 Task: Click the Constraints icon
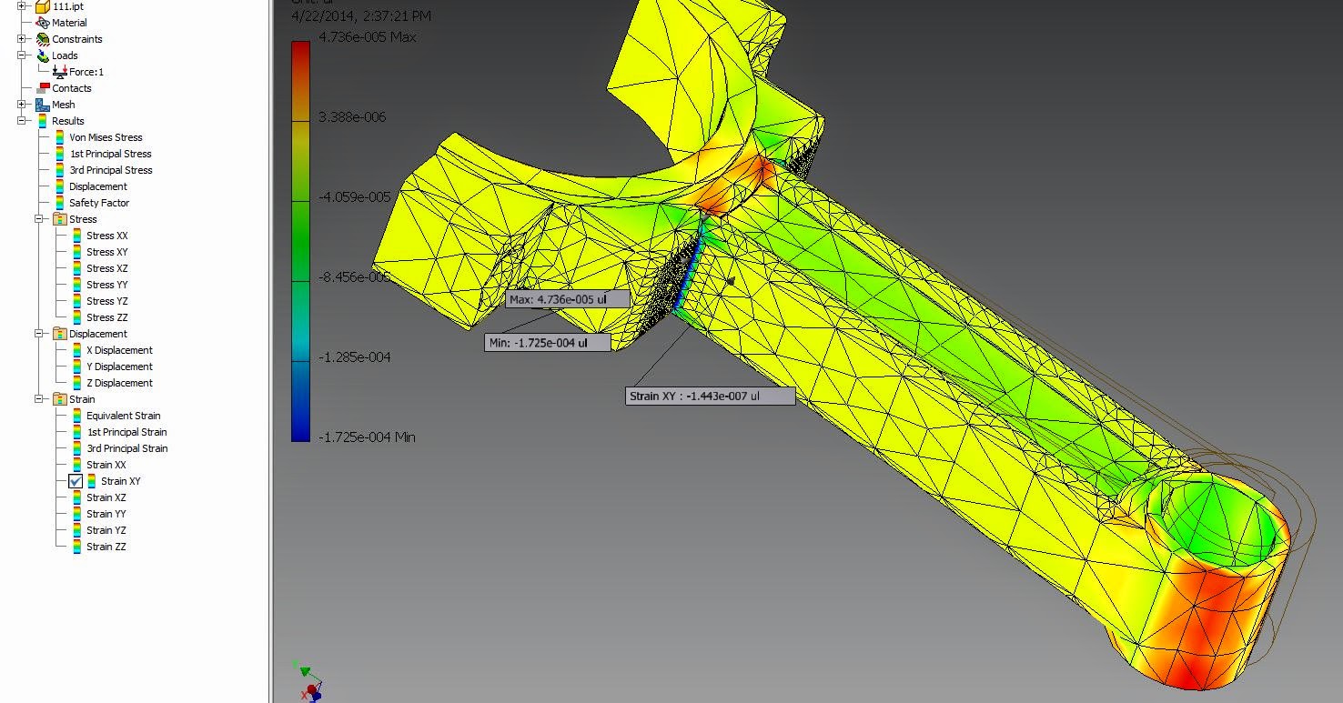click(x=43, y=39)
